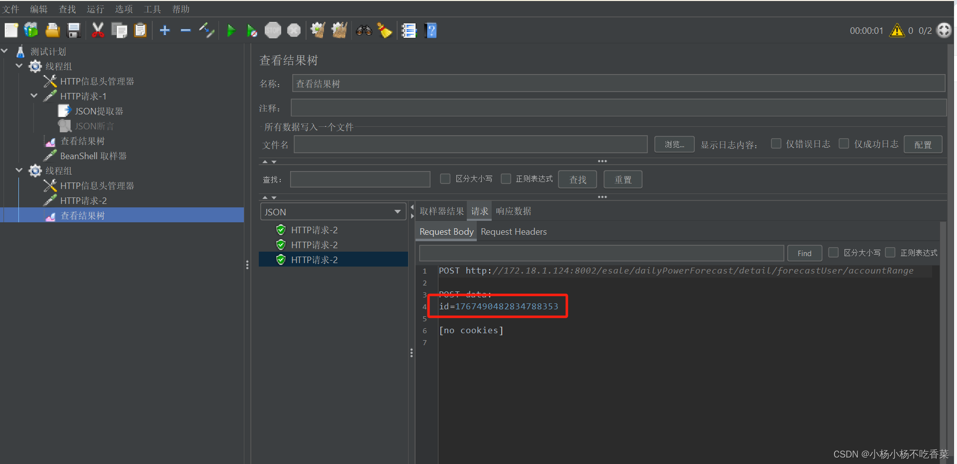Switch to Request Headers tab
The image size is (957, 464).
click(514, 232)
